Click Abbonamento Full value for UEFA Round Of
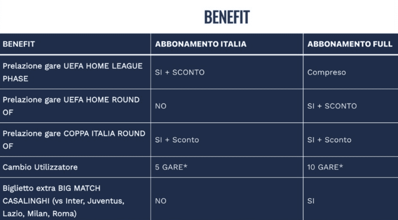 (332, 106)
